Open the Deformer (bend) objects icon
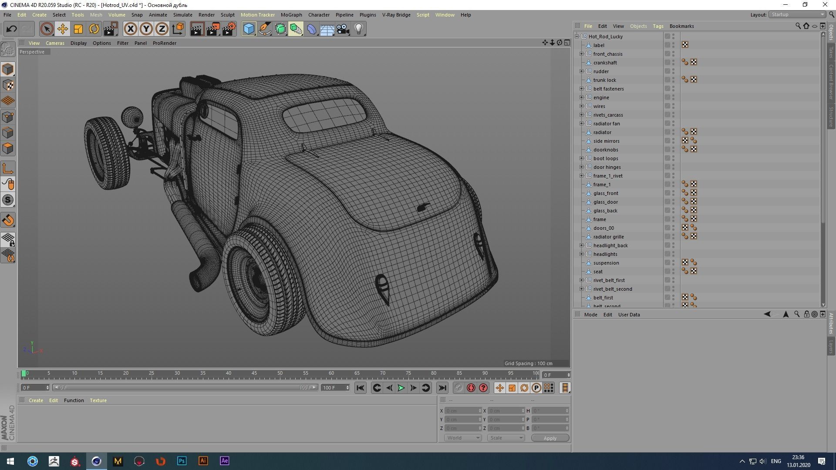 [312, 29]
